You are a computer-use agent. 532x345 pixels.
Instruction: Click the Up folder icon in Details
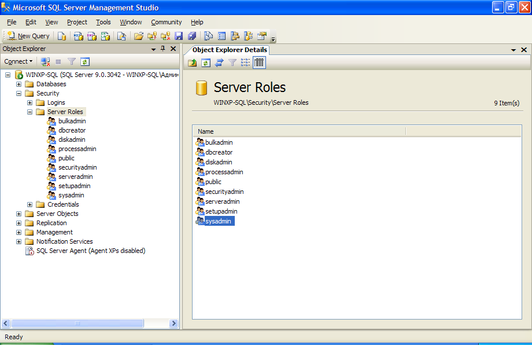coord(193,63)
